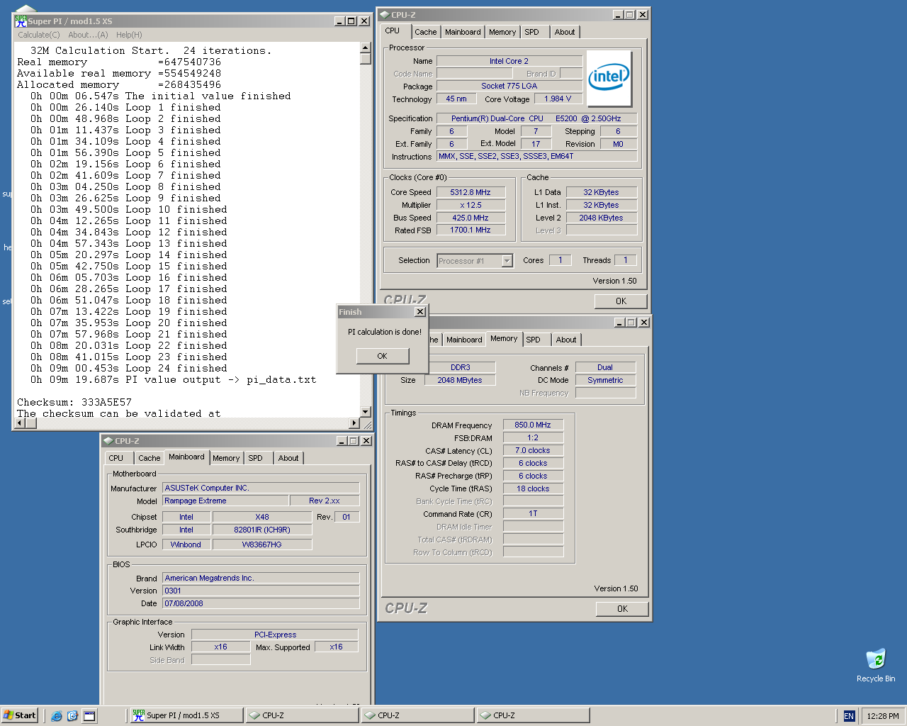Select SPD tab in bottom-left CPU-Z window
Viewport: 907px width, 726px height.
click(x=256, y=458)
